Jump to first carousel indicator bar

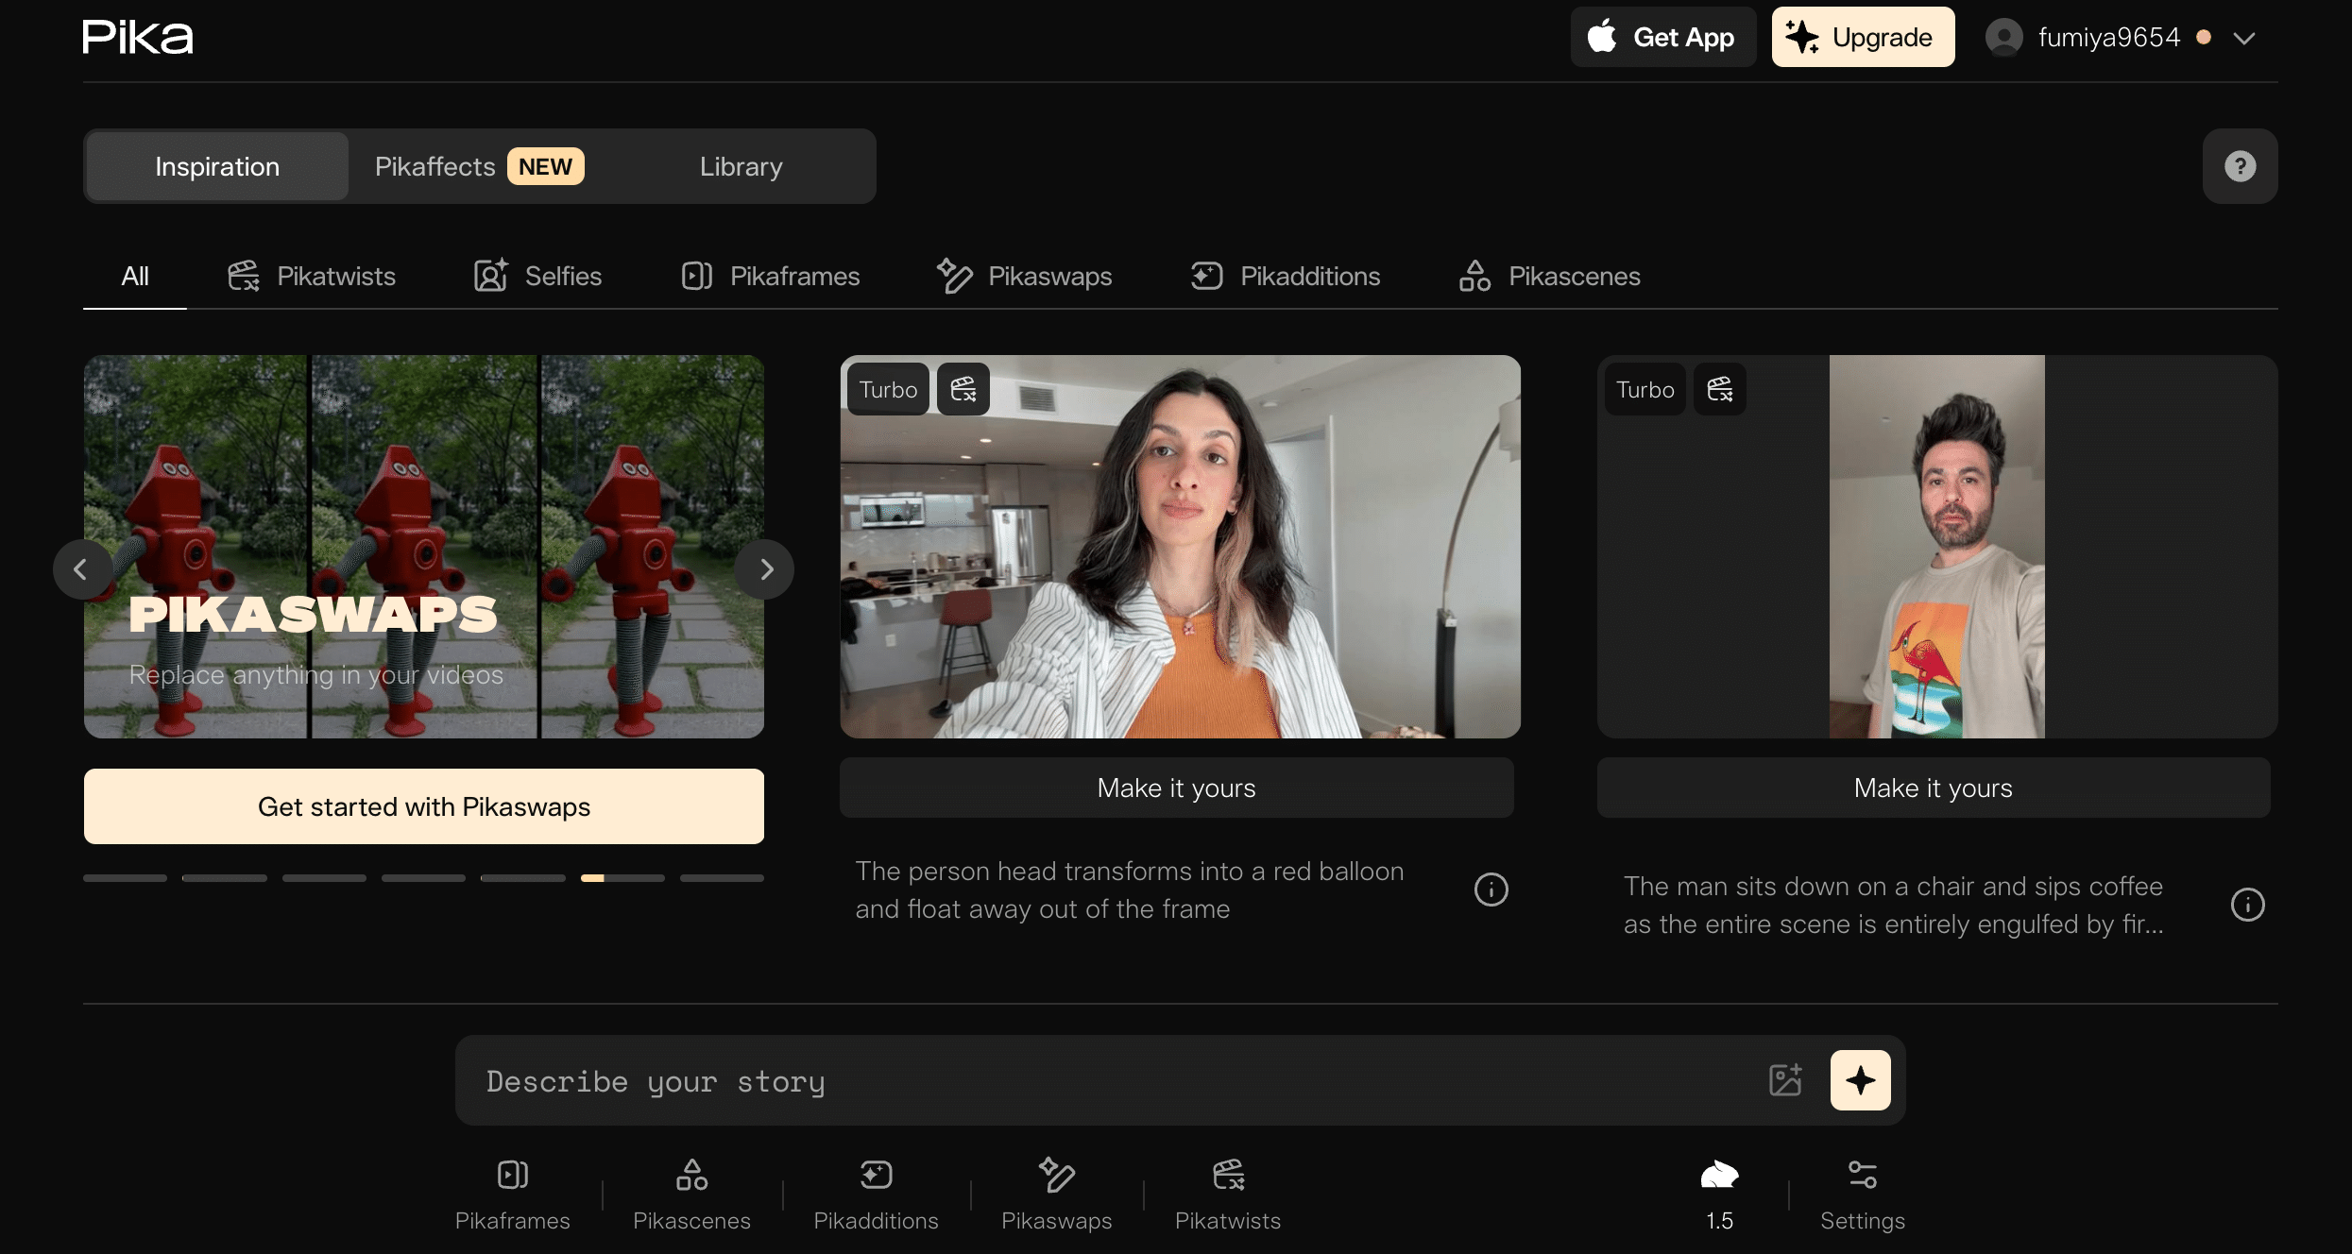coord(125,878)
